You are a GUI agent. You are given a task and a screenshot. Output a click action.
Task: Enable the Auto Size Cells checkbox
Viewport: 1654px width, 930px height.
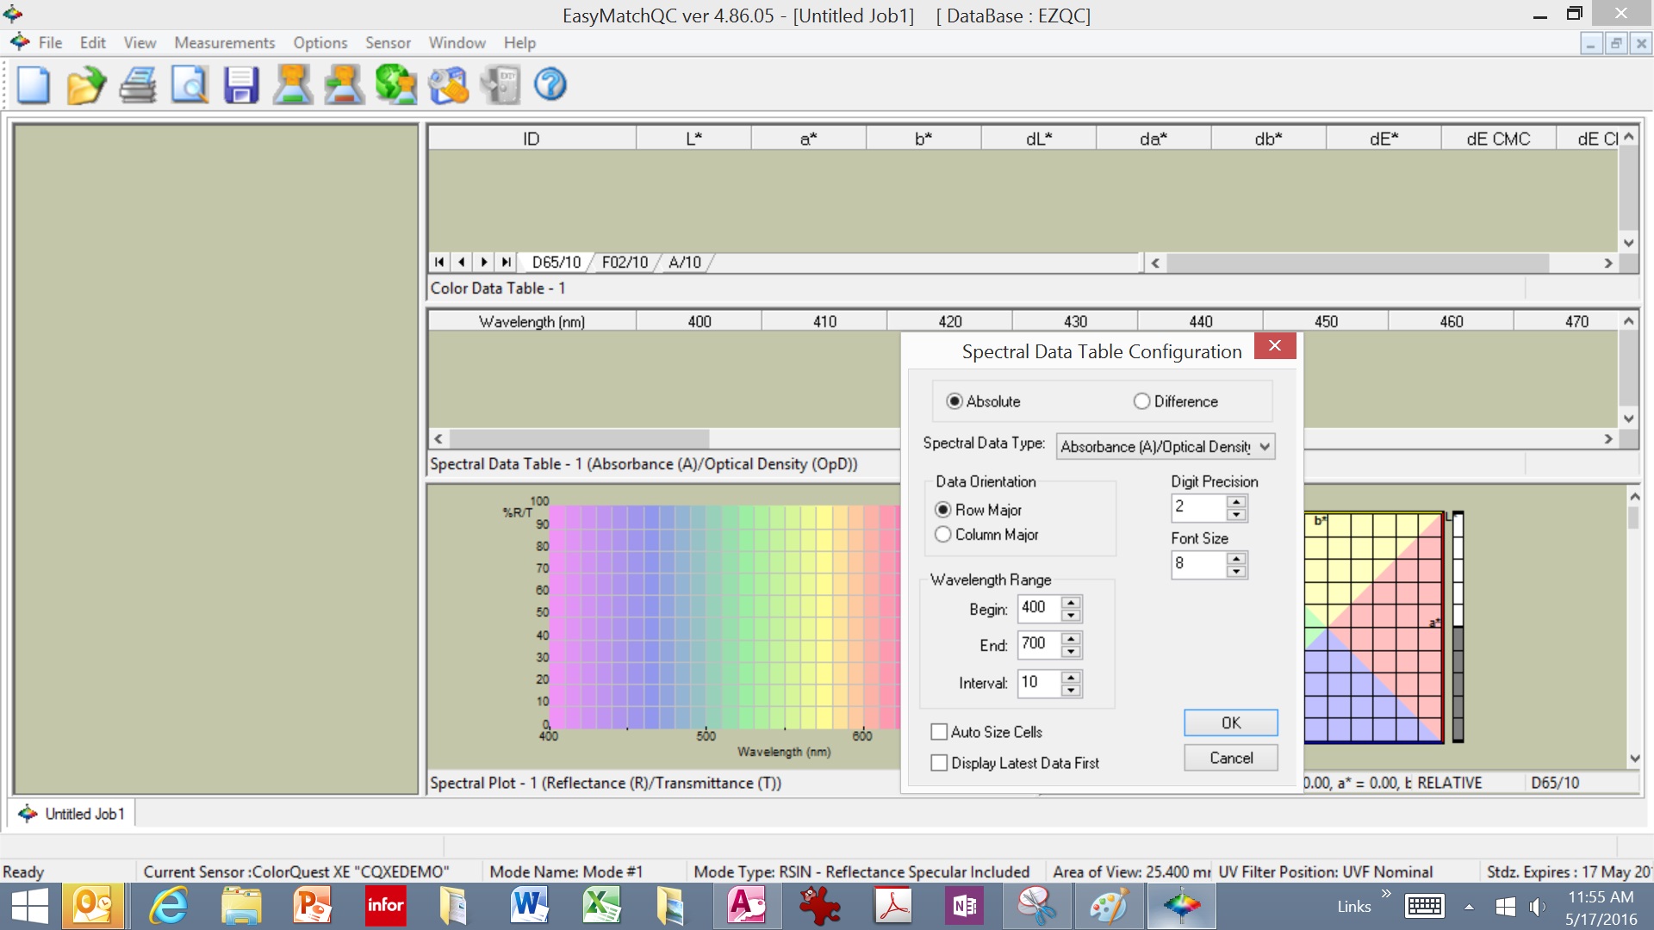click(939, 732)
